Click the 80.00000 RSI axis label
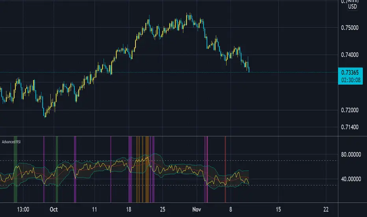Image resolution: width=367 pixels, height=217 pixels. click(351, 154)
